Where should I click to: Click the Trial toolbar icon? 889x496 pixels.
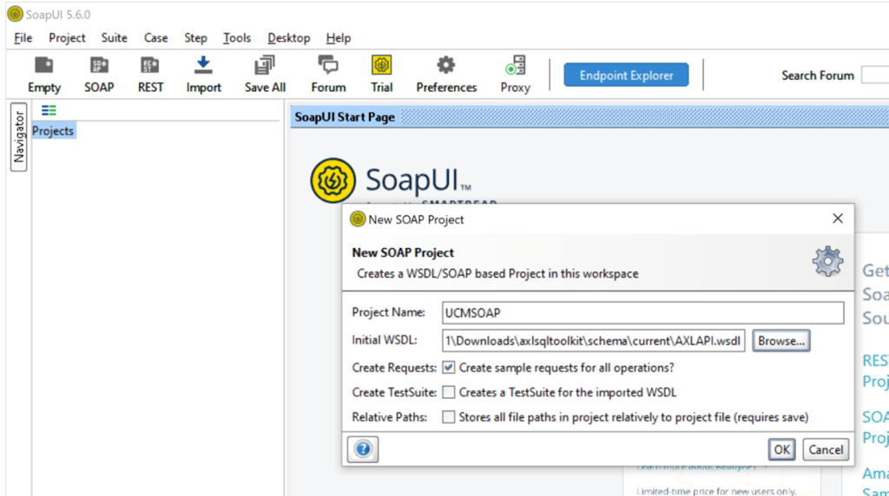(x=382, y=75)
